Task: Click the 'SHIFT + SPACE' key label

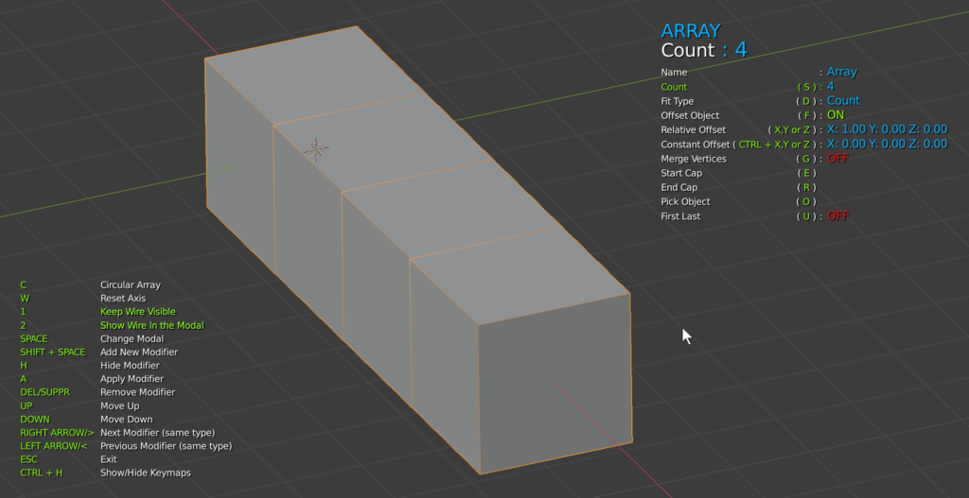Action: [53, 352]
